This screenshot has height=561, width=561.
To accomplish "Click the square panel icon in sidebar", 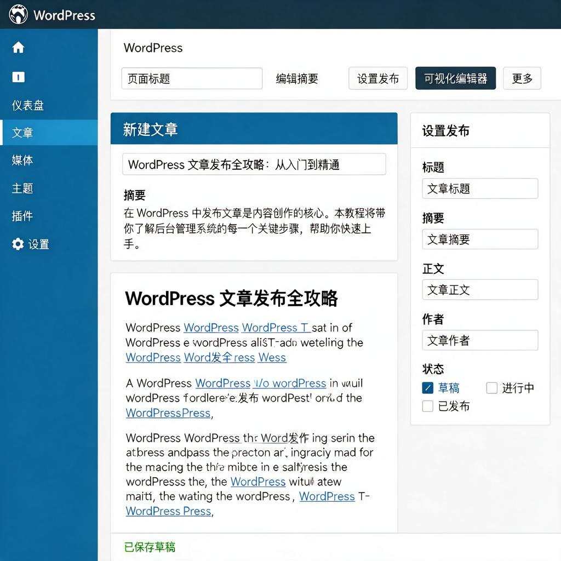I will [18, 77].
